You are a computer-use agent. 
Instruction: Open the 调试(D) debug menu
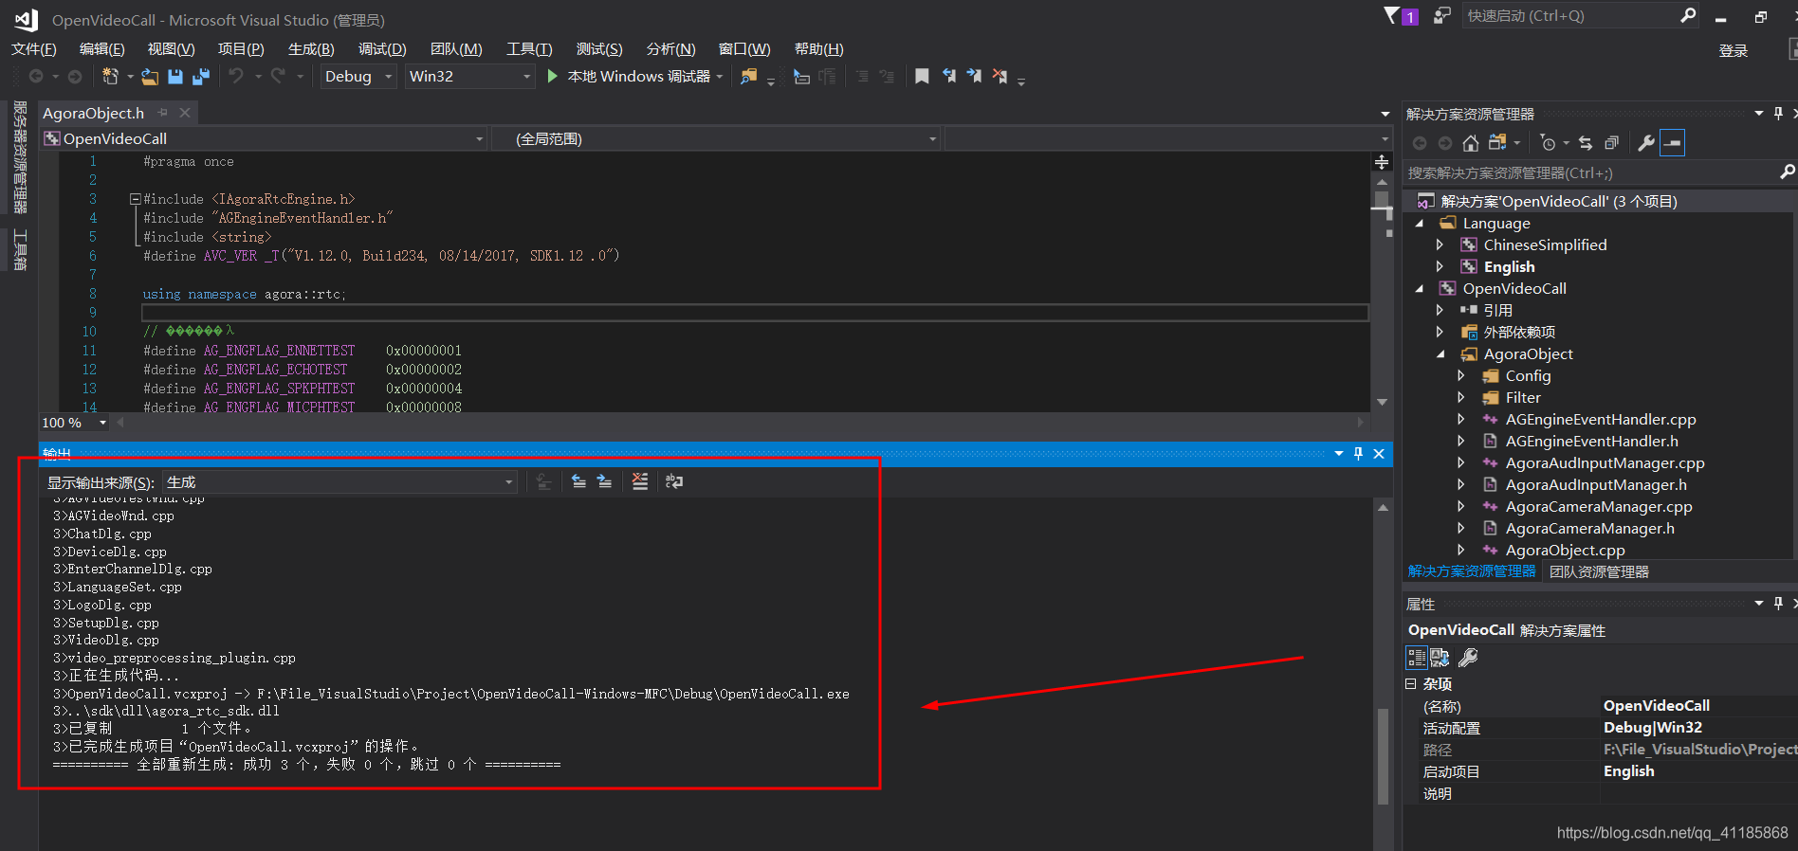point(382,49)
